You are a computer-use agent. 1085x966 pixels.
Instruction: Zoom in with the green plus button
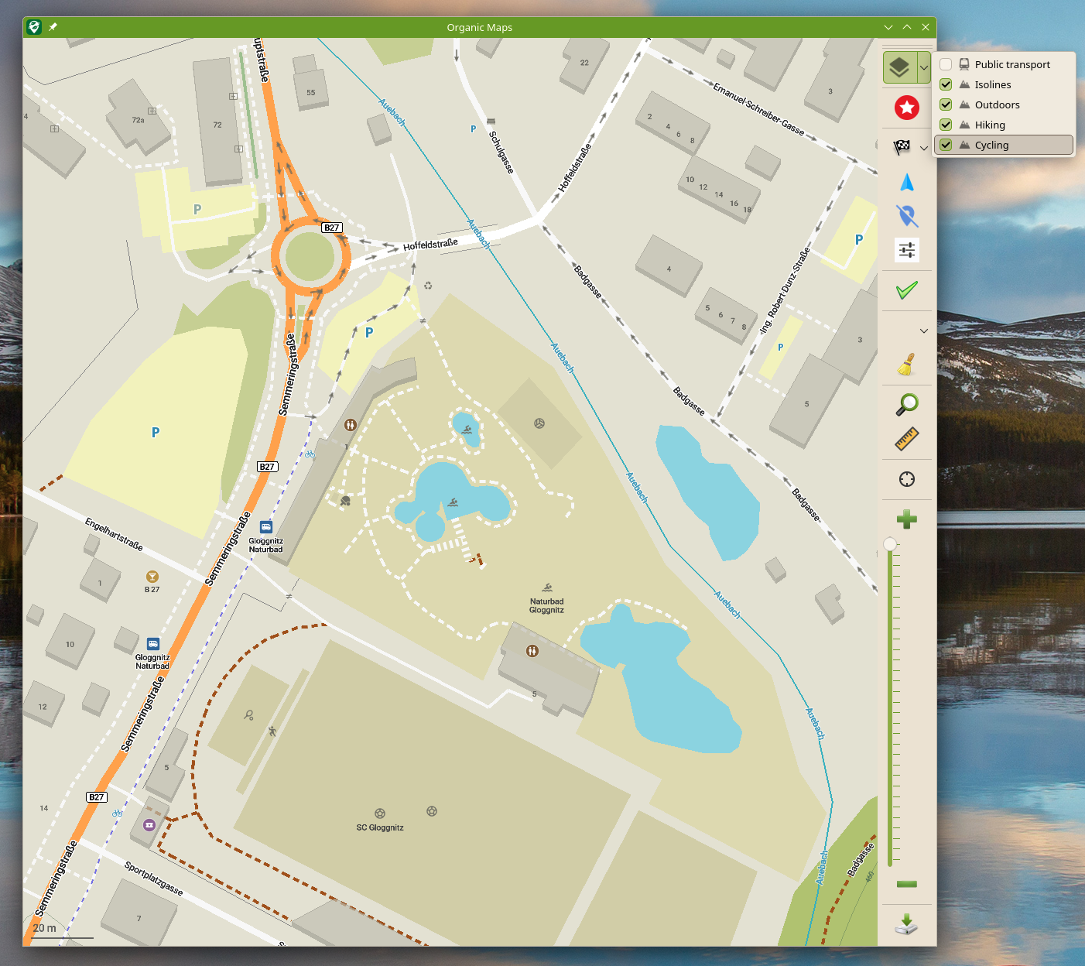point(907,519)
